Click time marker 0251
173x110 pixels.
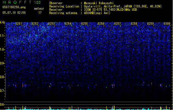tap(19, 24)
